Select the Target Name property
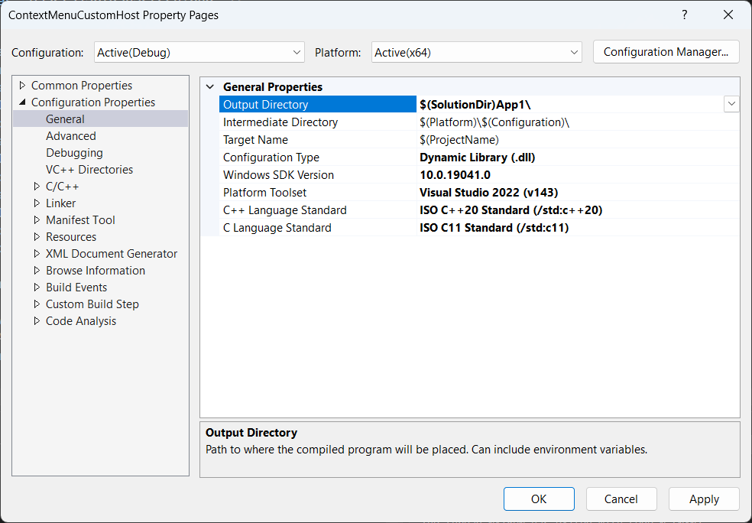Viewport: 752px width, 523px height. (317, 140)
